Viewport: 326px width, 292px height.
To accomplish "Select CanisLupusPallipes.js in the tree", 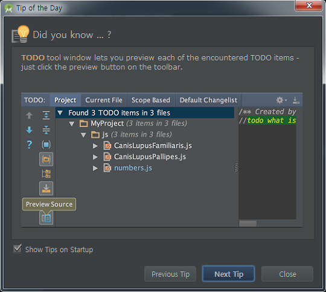I will [x=150, y=157].
